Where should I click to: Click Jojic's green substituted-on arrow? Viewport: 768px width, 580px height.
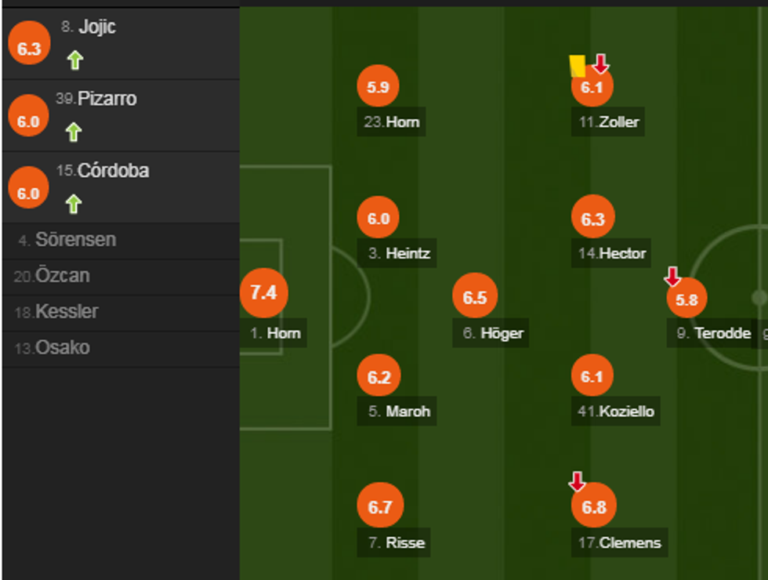coord(74,60)
